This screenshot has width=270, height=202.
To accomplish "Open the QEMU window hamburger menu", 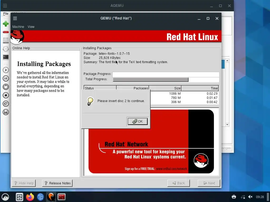I will pyautogui.click(x=15, y=18).
